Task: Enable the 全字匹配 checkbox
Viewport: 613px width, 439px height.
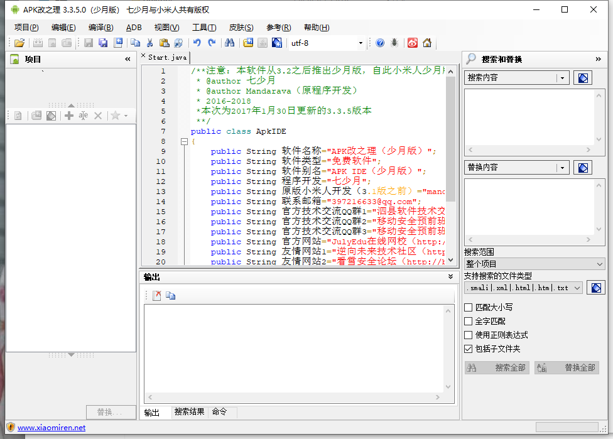Action: tap(469, 322)
